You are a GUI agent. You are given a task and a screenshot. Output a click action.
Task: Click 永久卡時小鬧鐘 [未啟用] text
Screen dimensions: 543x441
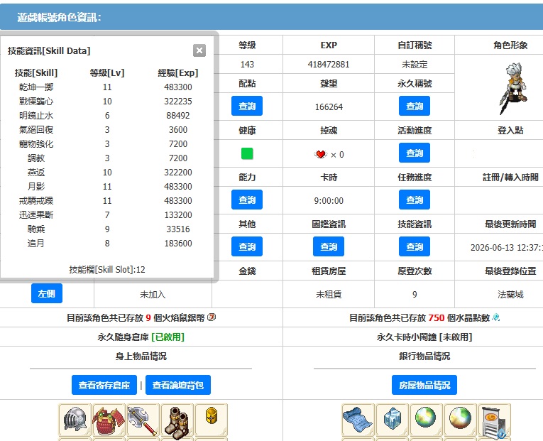coord(424,337)
